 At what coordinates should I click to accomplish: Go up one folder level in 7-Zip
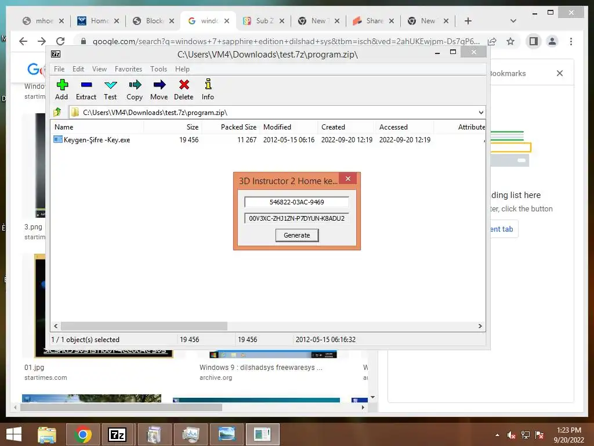[x=57, y=112]
